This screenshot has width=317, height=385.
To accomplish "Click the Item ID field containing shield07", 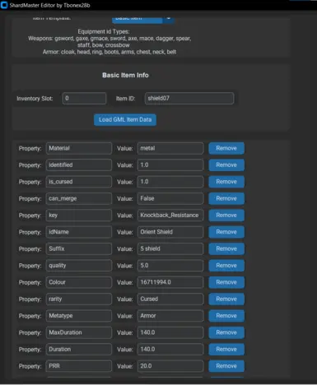I will [x=189, y=98].
